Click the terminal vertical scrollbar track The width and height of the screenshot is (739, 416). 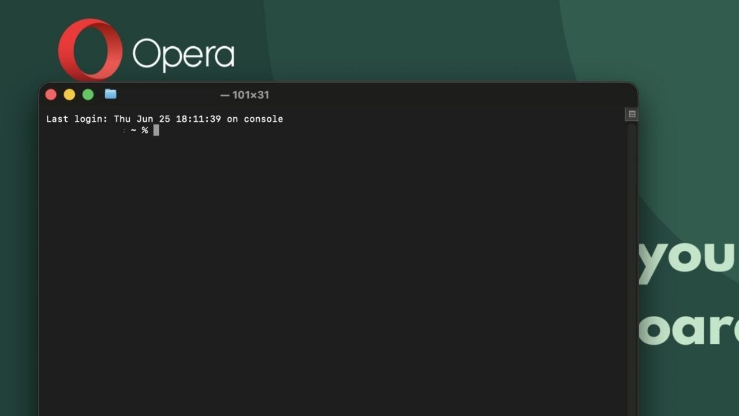point(632,269)
